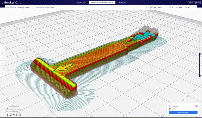Collapse the Просмотр слоёв view type panel
202x118 pixels.
point(32,8)
